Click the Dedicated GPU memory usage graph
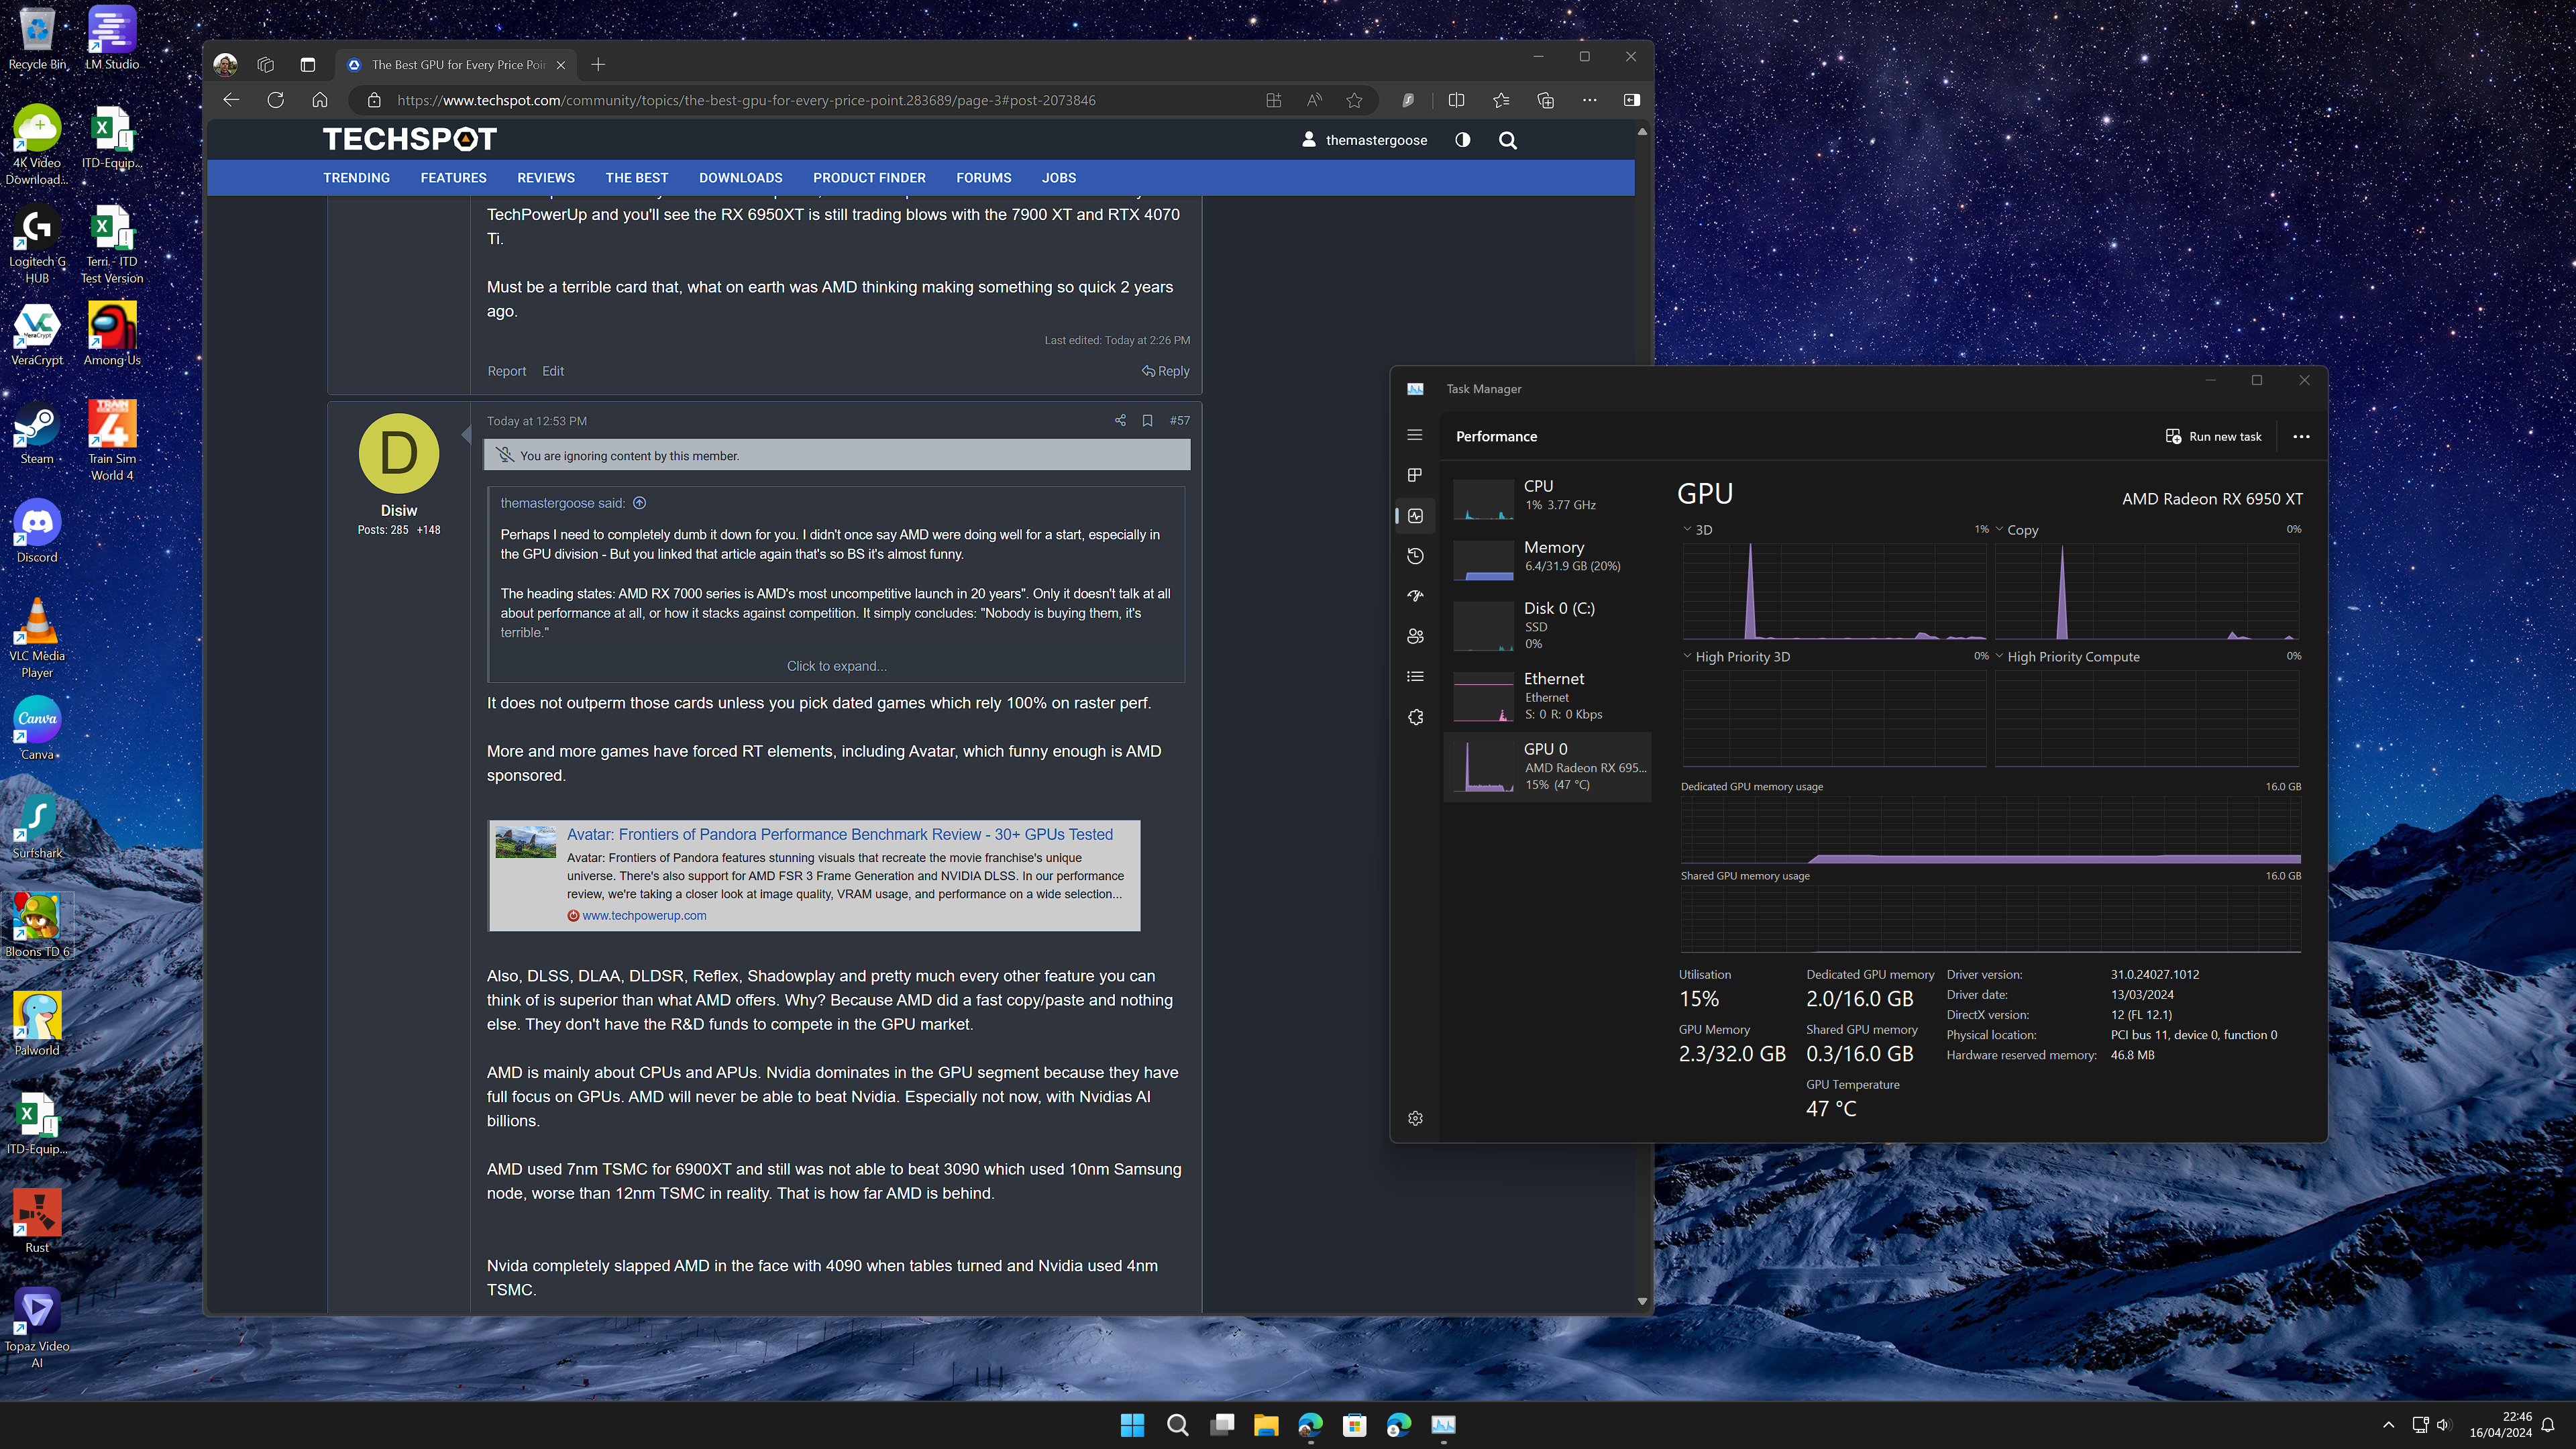Image resolution: width=2576 pixels, height=1449 pixels. pos(1990,830)
